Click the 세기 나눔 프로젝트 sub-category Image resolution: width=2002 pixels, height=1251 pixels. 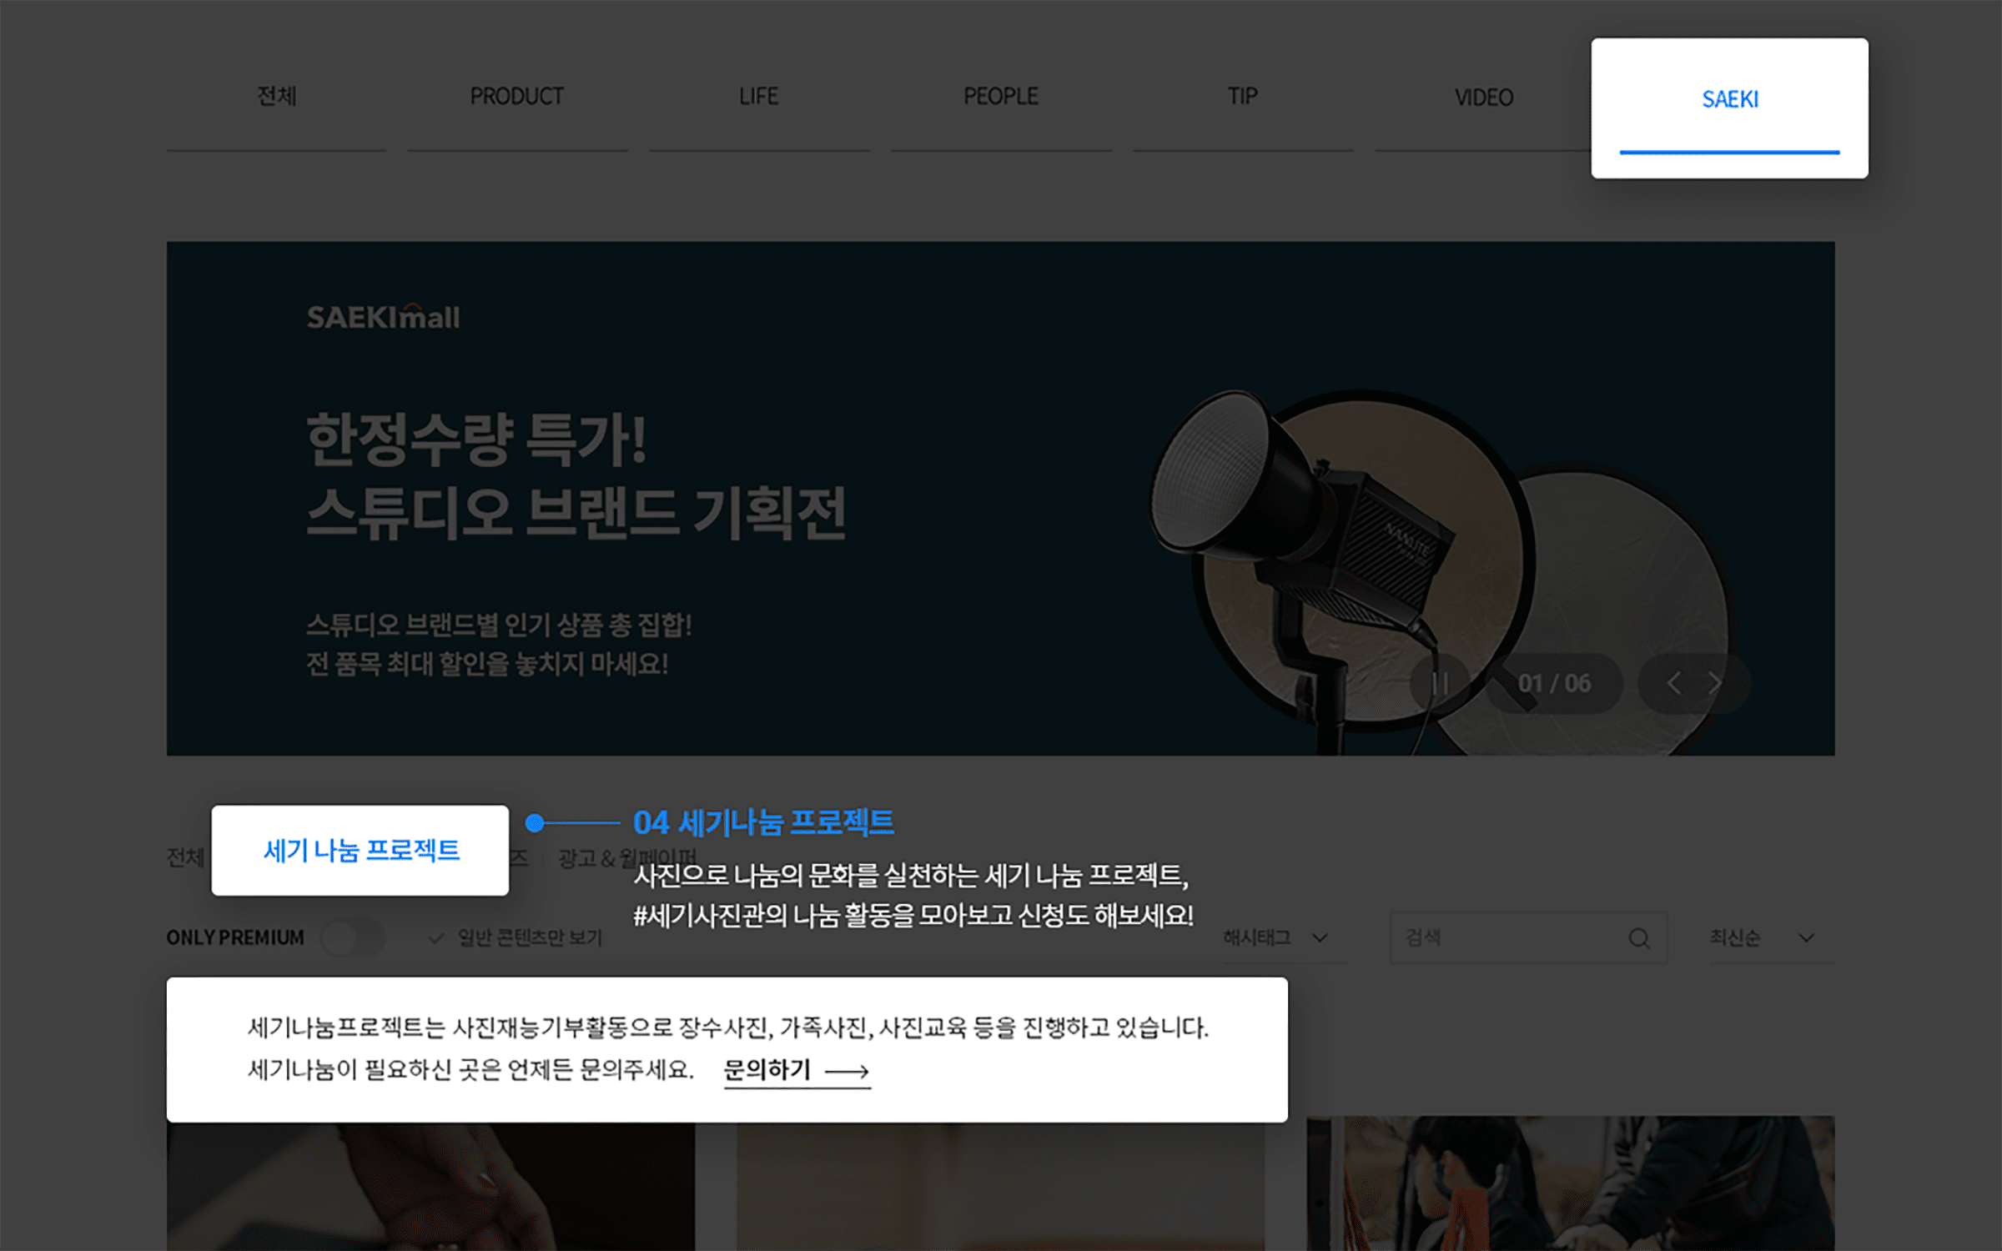pyautogui.click(x=360, y=851)
